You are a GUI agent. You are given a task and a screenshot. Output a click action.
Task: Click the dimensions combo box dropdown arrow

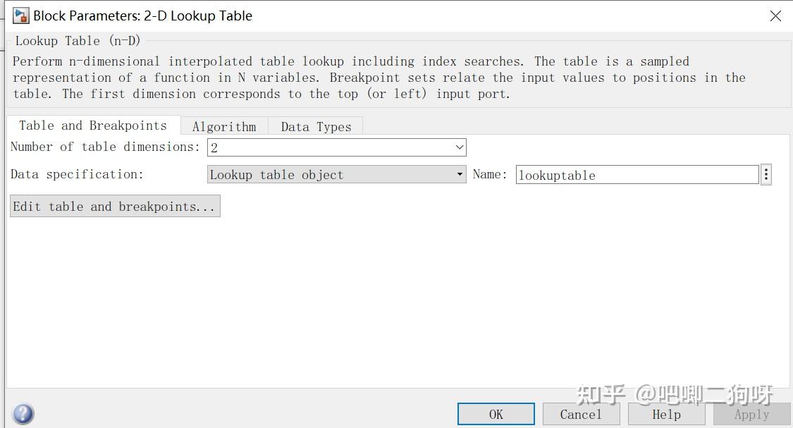click(458, 147)
